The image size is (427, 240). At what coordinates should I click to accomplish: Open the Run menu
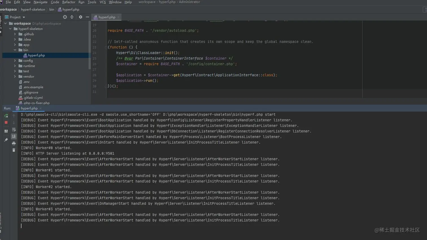point(81,2)
